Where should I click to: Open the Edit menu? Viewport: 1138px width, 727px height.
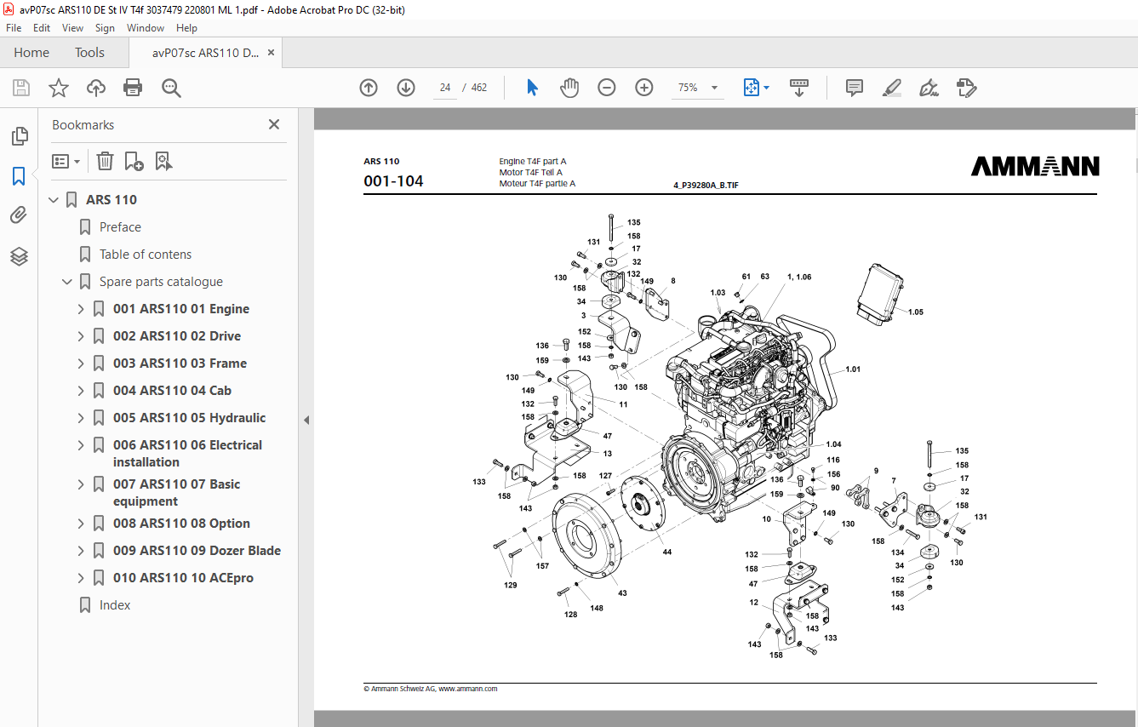tap(42, 28)
